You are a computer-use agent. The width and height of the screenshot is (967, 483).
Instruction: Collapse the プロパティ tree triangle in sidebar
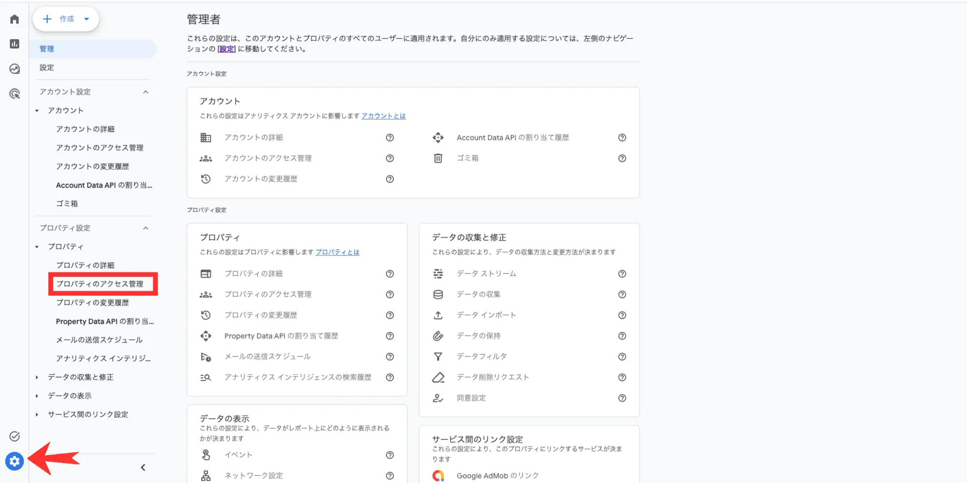click(x=37, y=247)
